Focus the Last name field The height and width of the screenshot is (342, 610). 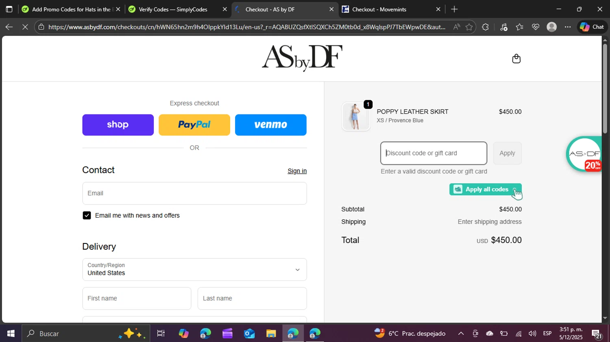click(x=252, y=299)
